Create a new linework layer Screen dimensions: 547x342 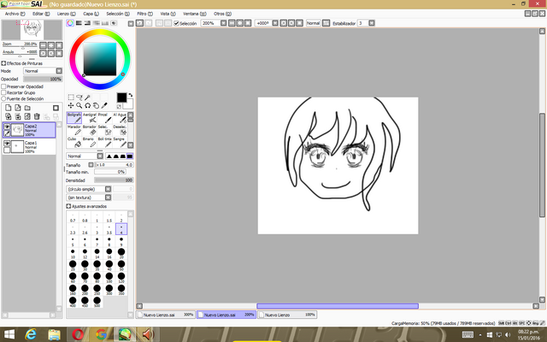click(18, 108)
